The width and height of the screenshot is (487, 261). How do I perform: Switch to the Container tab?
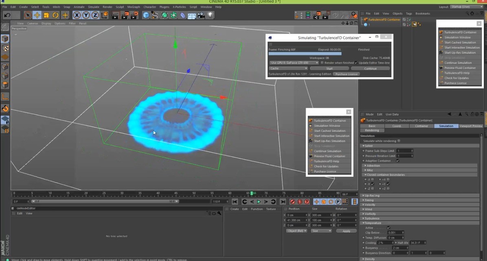coord(421,126)
